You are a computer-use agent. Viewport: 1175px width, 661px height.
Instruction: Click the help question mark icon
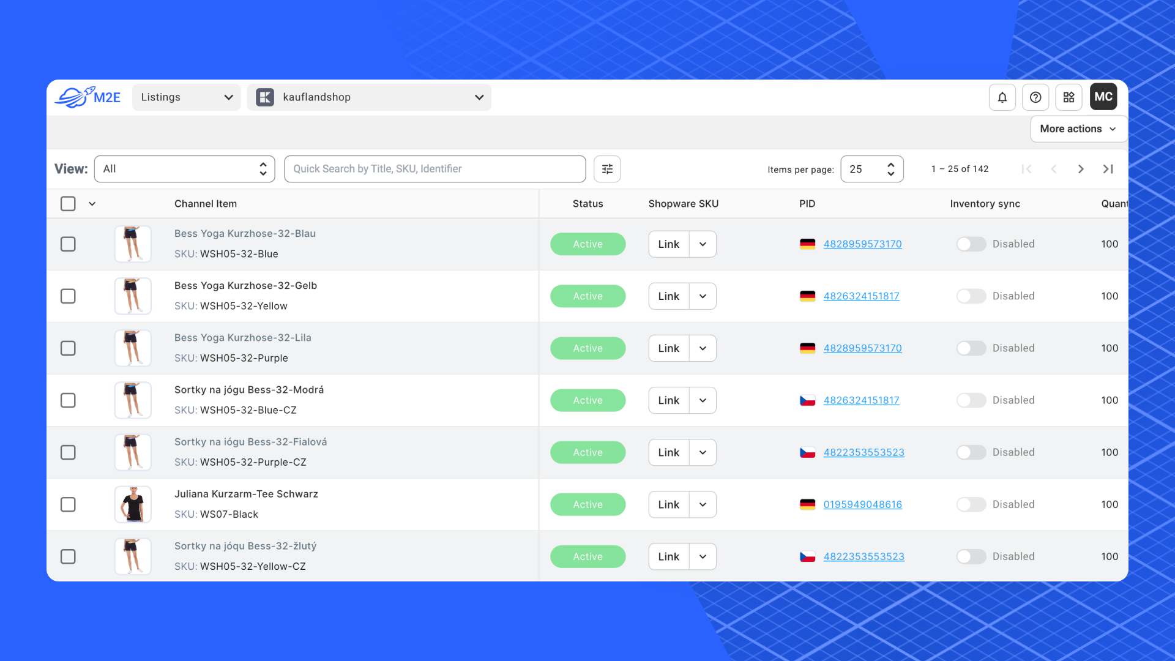pyautogui.click(x=1035, y=97)
